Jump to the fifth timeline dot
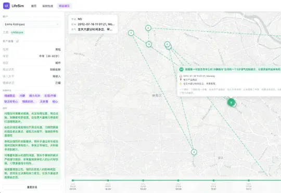This screenshot has width=281, height=193. click(x=213, y=181)
